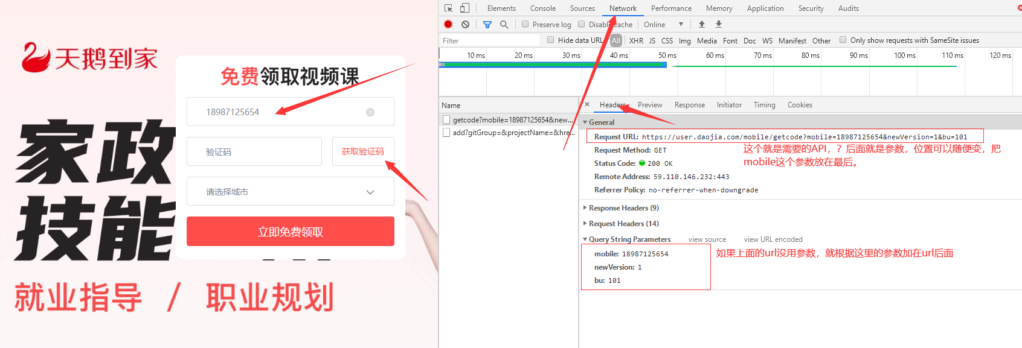Toggle the filter funnel icon
The image size is (1022, 348).
(487, 24)
